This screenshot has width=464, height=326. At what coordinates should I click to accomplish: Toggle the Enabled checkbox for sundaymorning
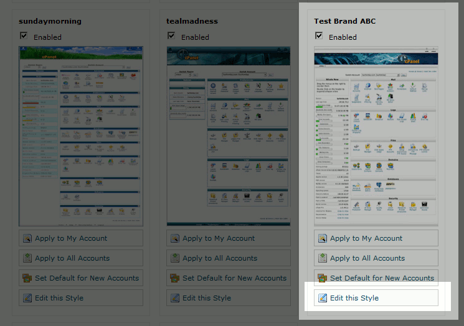[x=24, y=35]
